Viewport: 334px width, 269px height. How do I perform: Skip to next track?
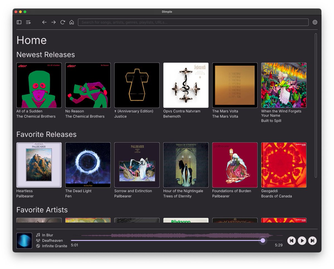coord(313,241)
